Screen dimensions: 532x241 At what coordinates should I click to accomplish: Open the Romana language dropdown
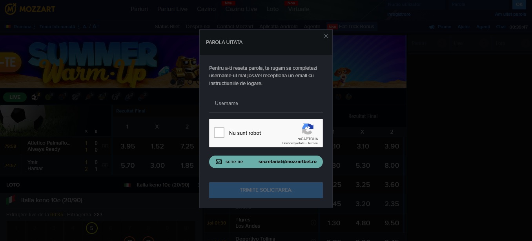tap(20, 27)
